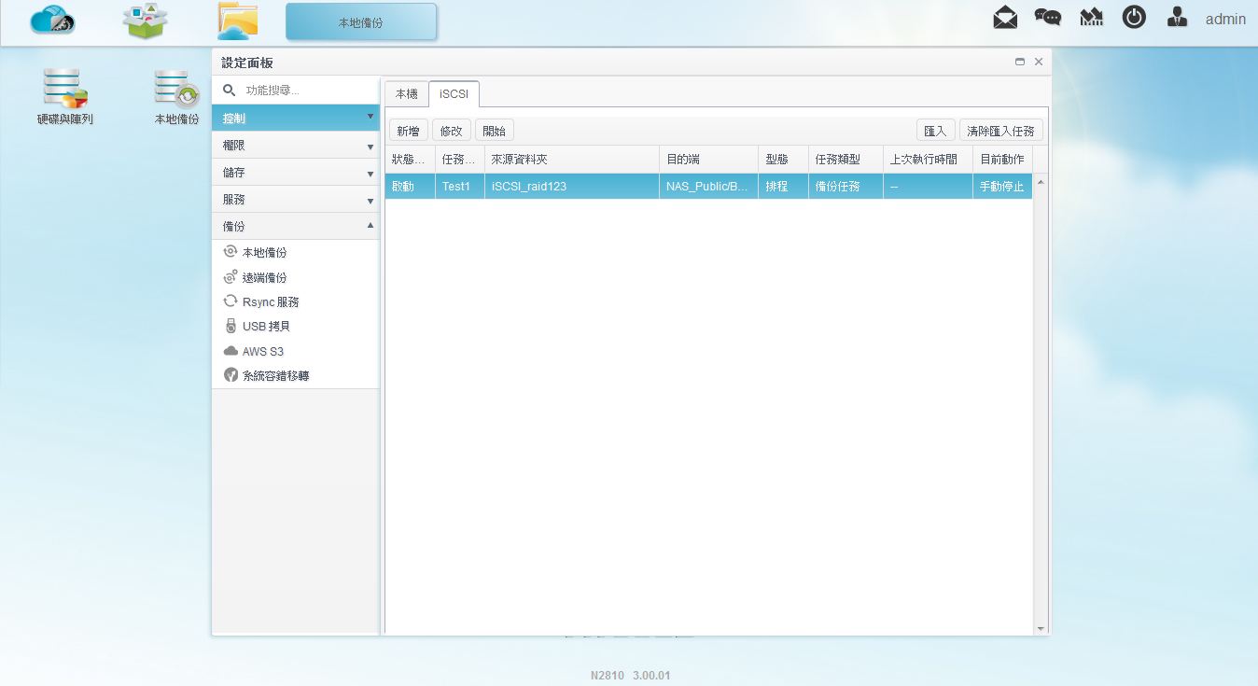Open the chat bubbles message icon

pyautogui.click(x=1048, y=18)
